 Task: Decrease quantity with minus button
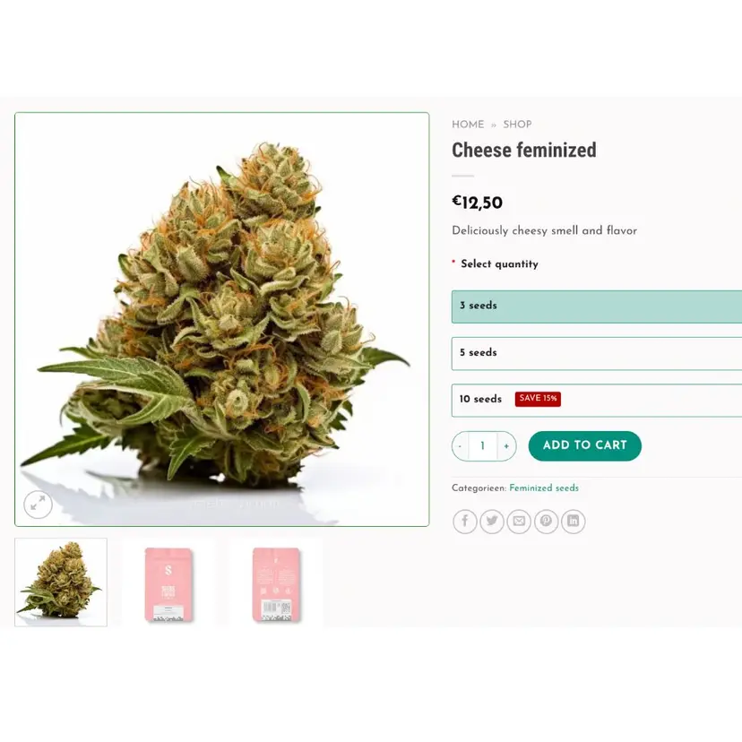[460, 445]
